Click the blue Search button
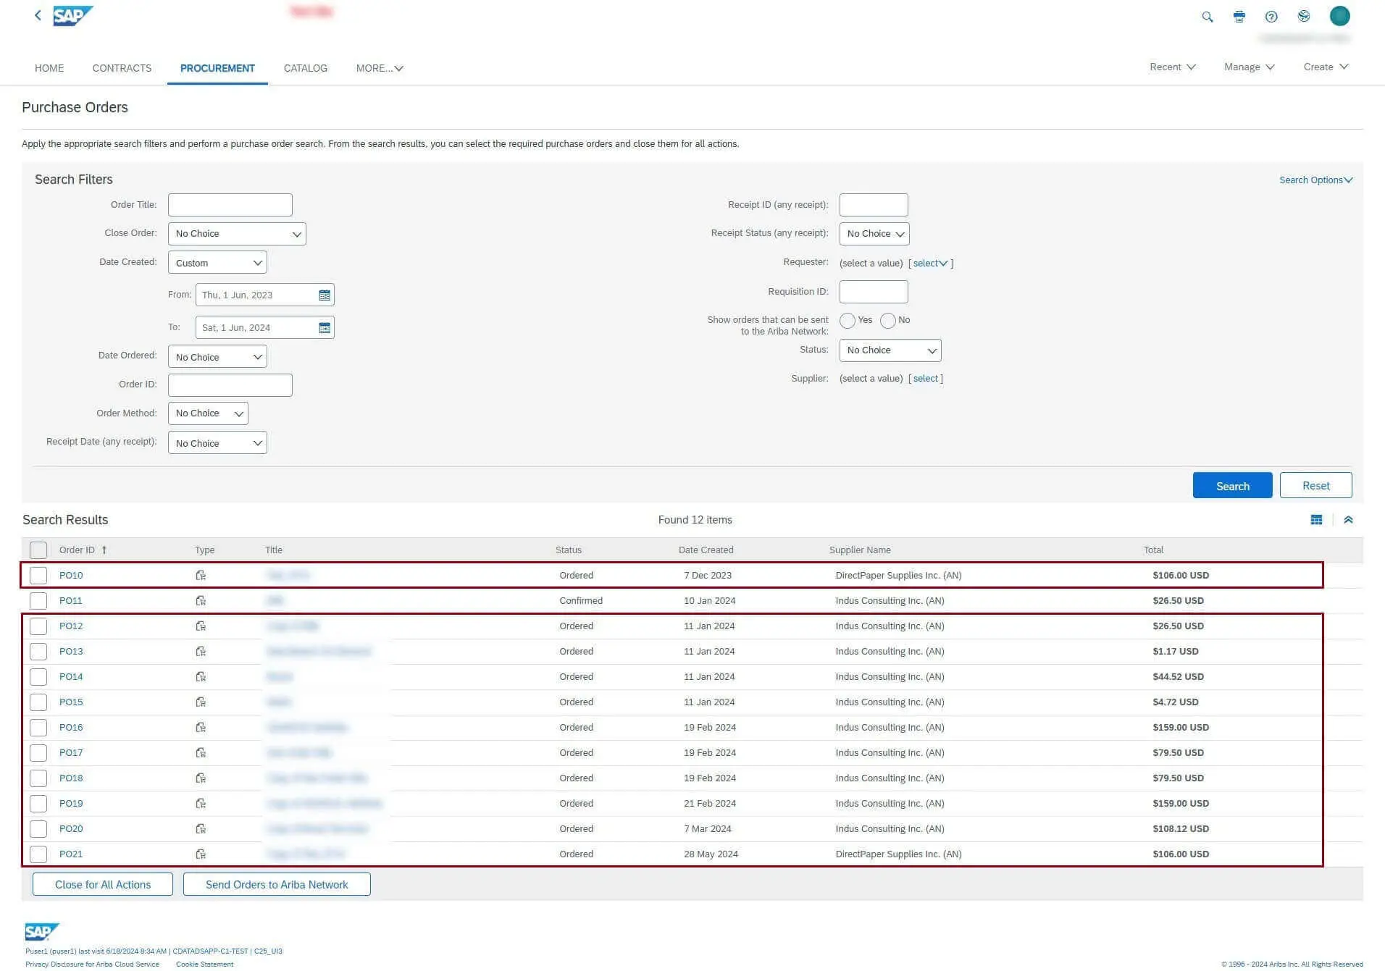The image size is (1385, 971). (1232, 486)
